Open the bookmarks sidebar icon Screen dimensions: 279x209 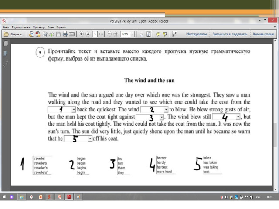coord(6,54)
